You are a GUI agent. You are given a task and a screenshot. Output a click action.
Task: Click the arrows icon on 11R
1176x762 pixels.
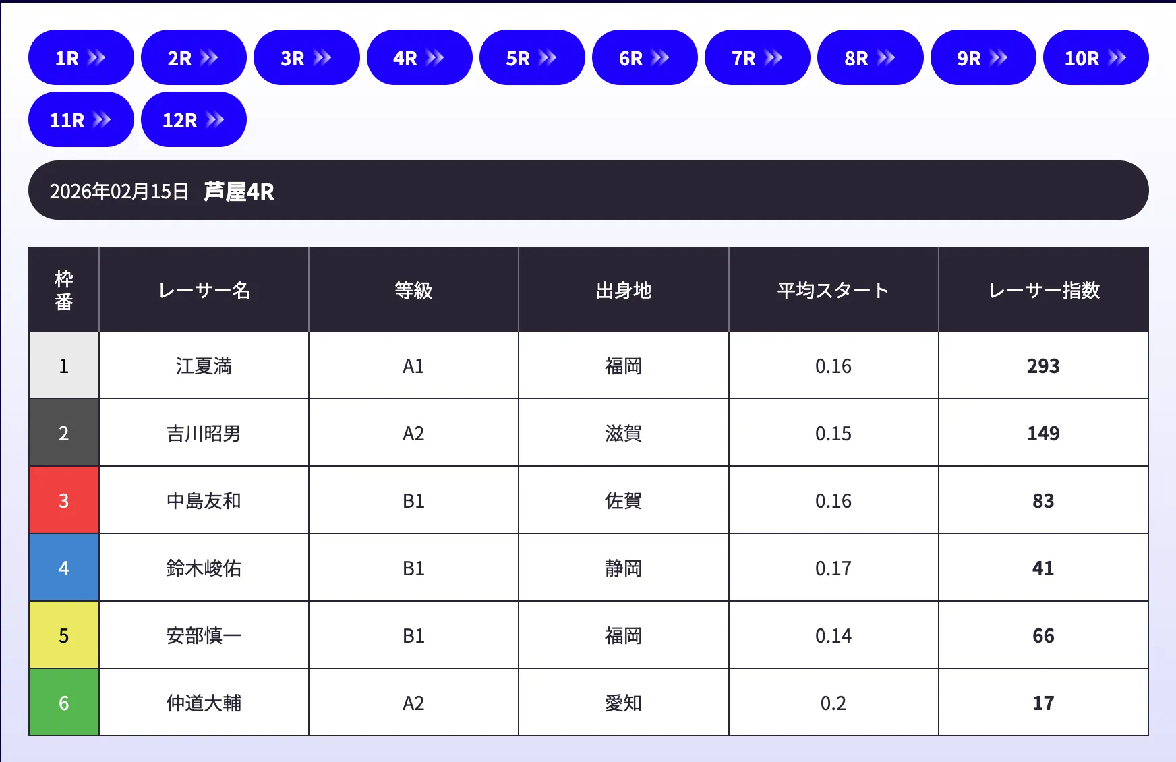pos(102,120)
